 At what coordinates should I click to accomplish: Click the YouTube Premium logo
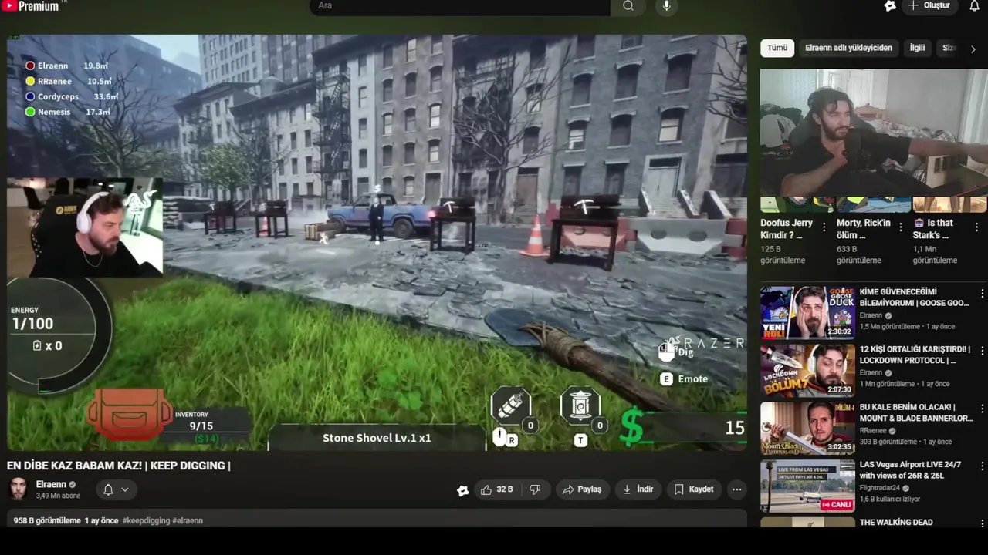tap(31, 5)
